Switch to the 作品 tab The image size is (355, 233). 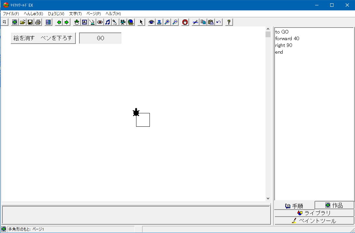tap(335, 205)
